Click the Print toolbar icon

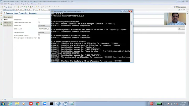pyautogui.click(x=11, y=7)
